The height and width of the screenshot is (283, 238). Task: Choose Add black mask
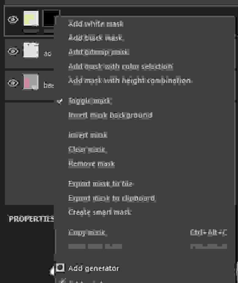(96, 38)
